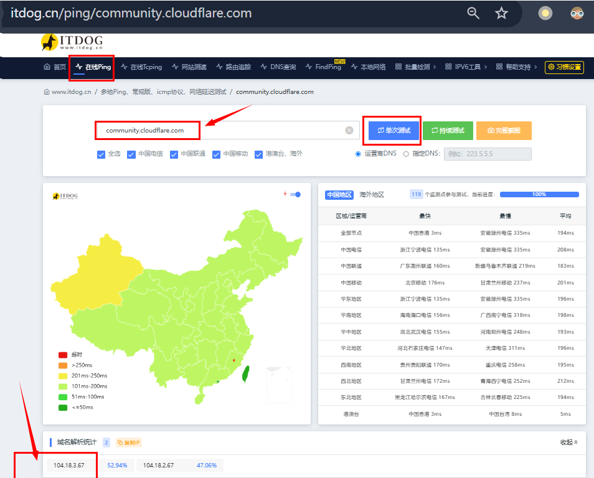This screenshot has height=478, width=594.
Task: Click the domain input field
Action: click(x=227, y=130)
